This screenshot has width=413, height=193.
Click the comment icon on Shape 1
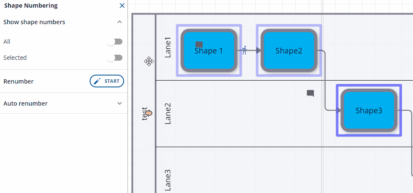pyautogui.click(x=199, y=45)
